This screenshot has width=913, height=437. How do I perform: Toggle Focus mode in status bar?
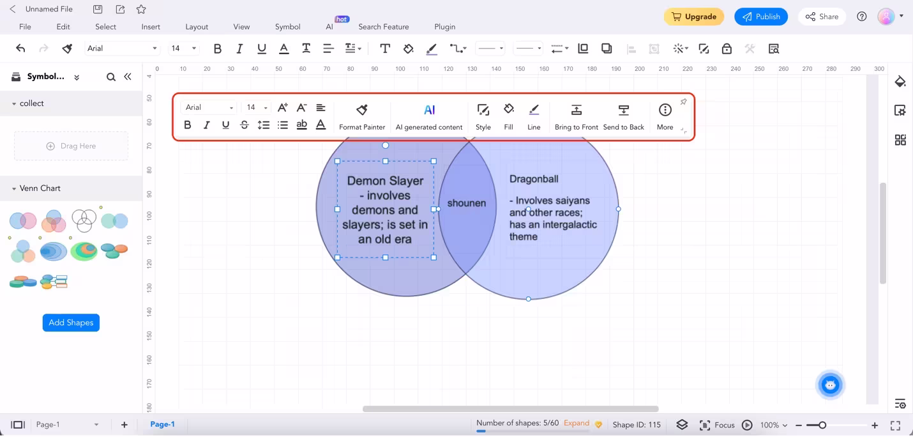tap(717, 425)
